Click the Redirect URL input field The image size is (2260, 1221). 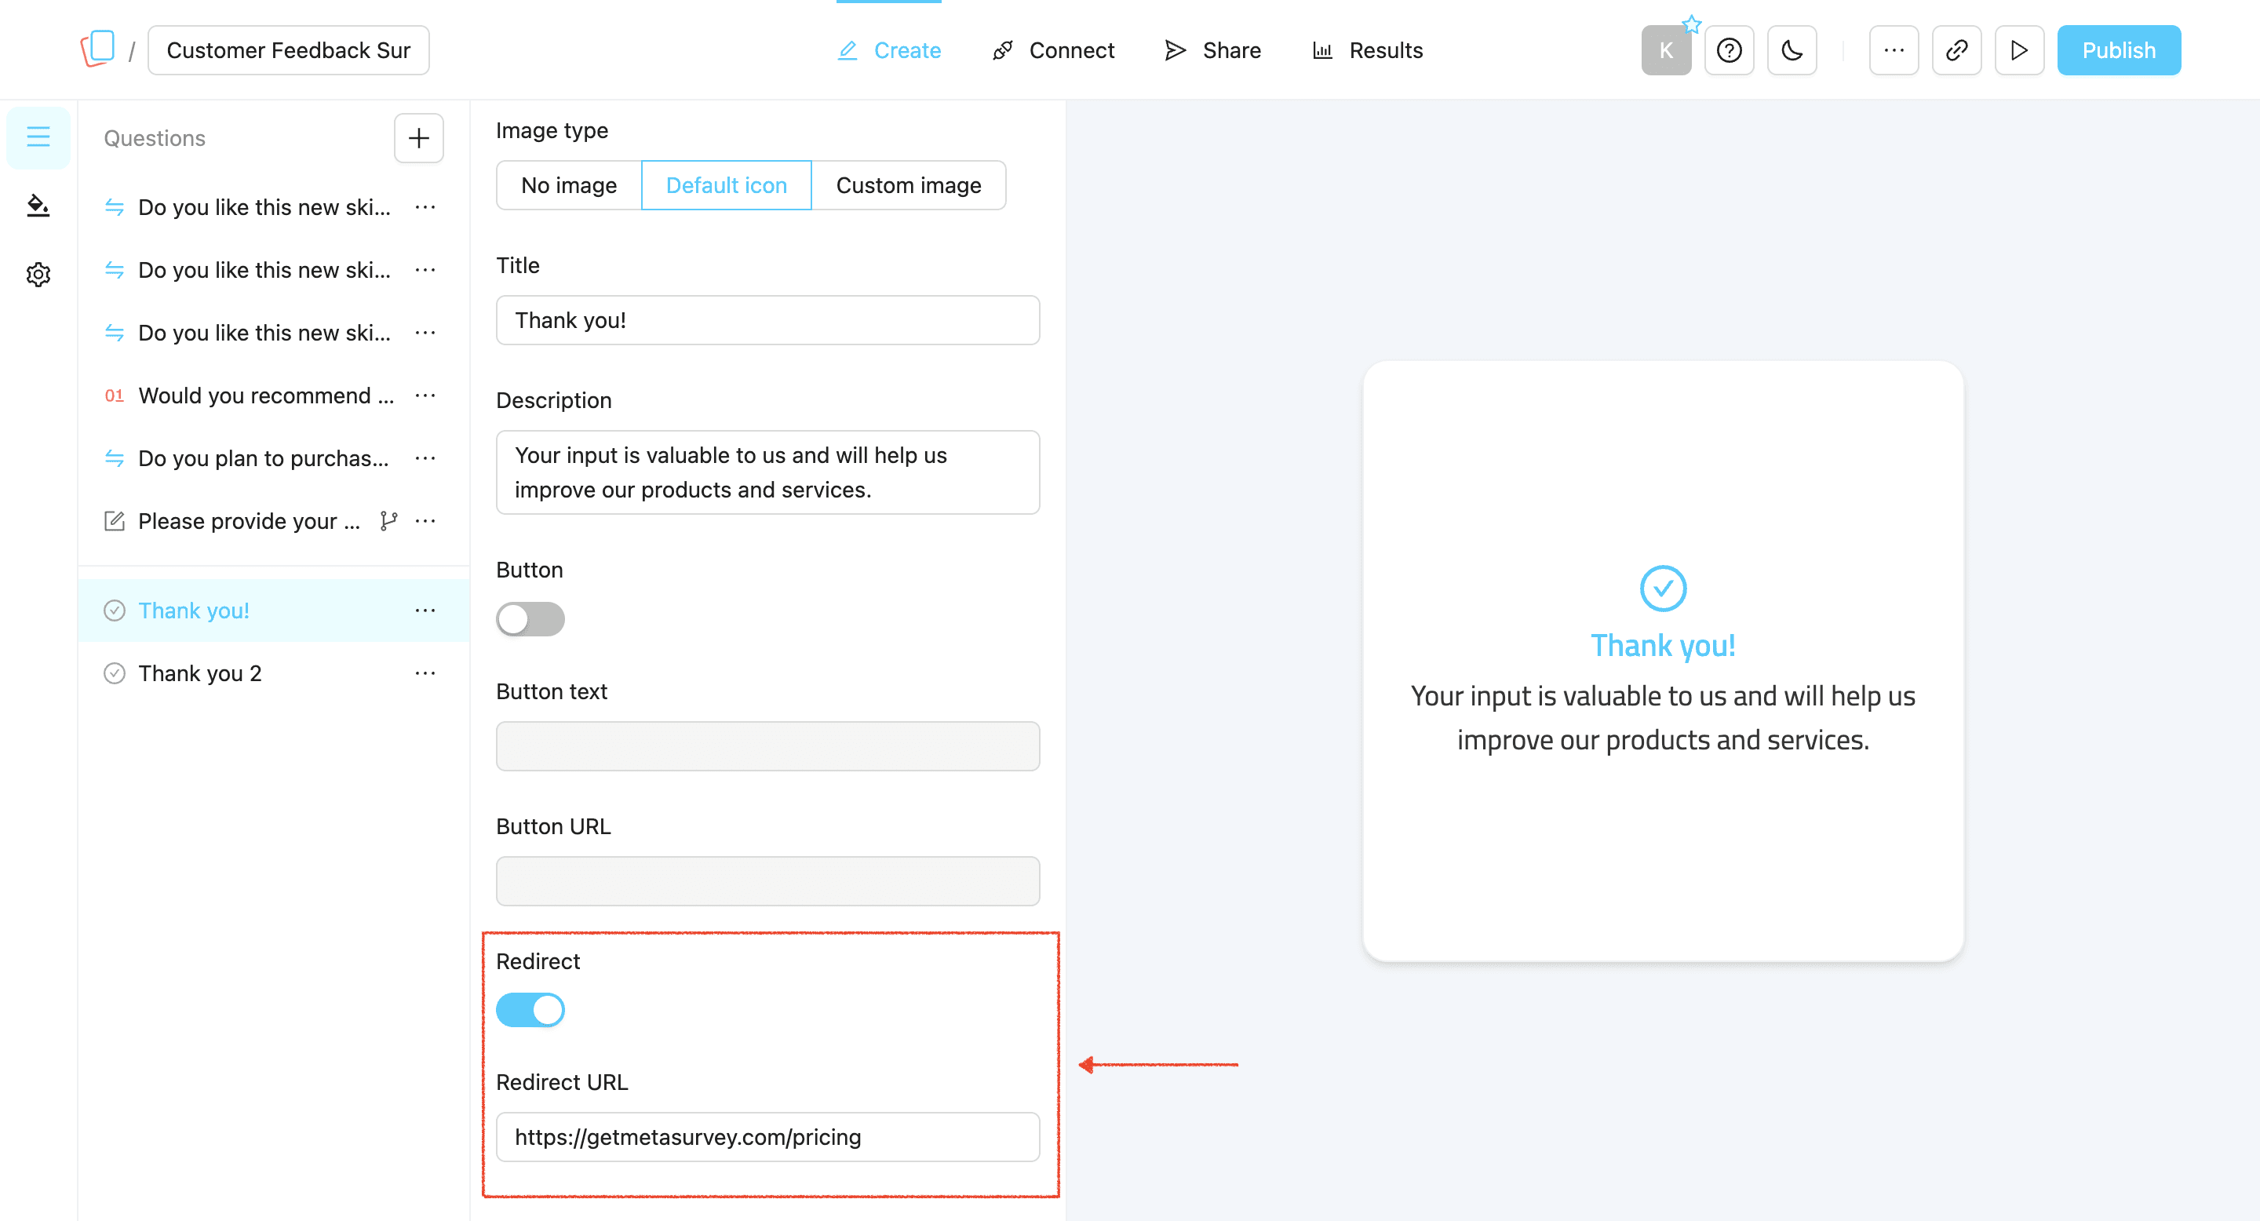(767, 1137)
